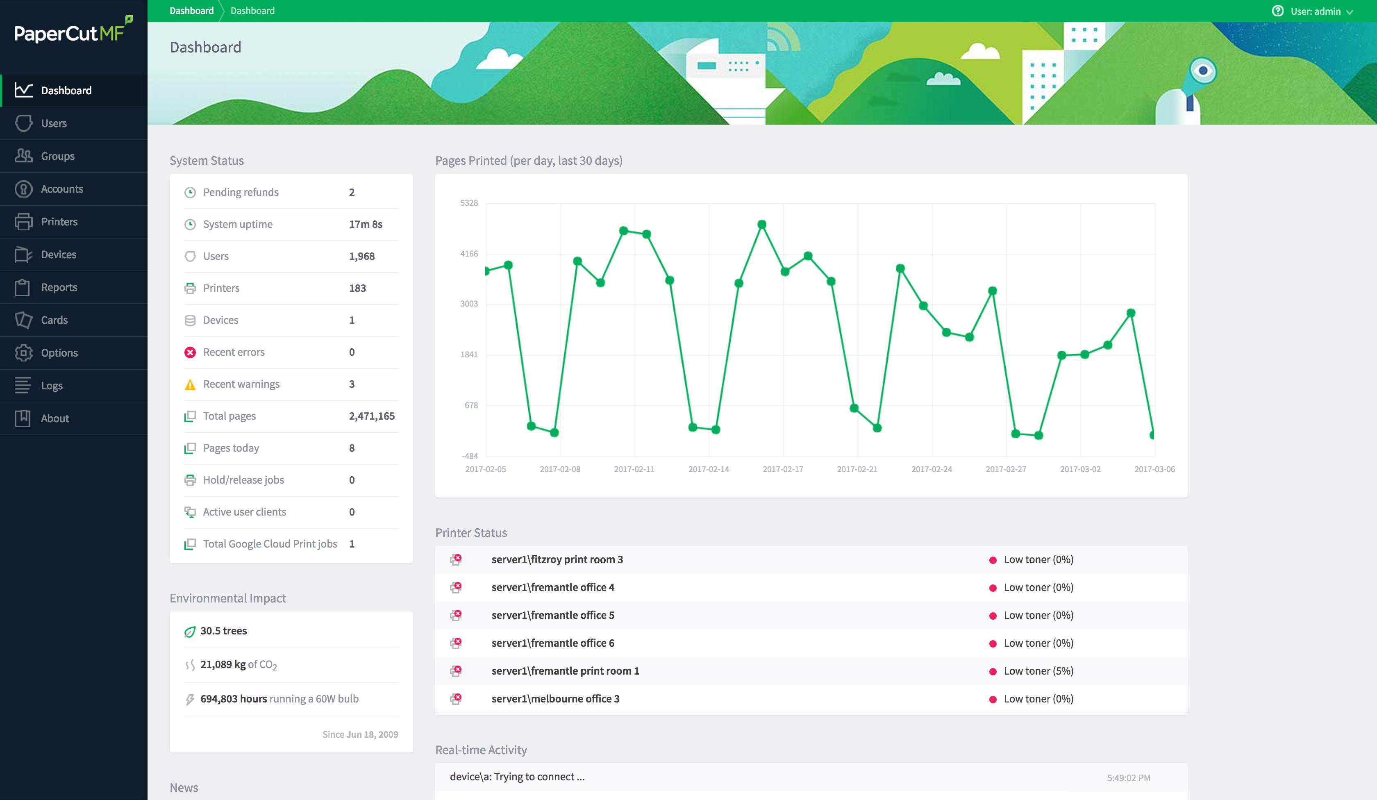Click the Printers icon in the sidebar
Viewport: 1377px width, 800px height.
pos(23,222)
